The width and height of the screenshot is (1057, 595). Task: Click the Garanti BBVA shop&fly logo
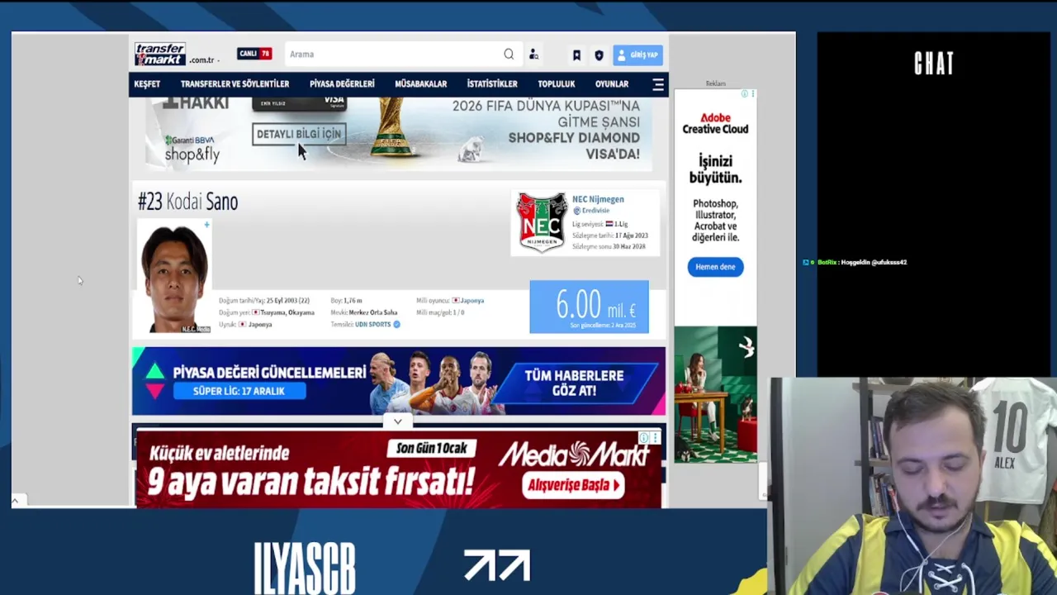pos(192,149)
